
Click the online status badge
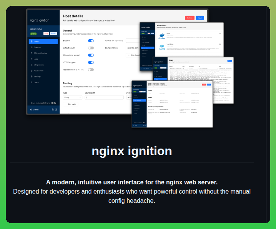[33, 34]
